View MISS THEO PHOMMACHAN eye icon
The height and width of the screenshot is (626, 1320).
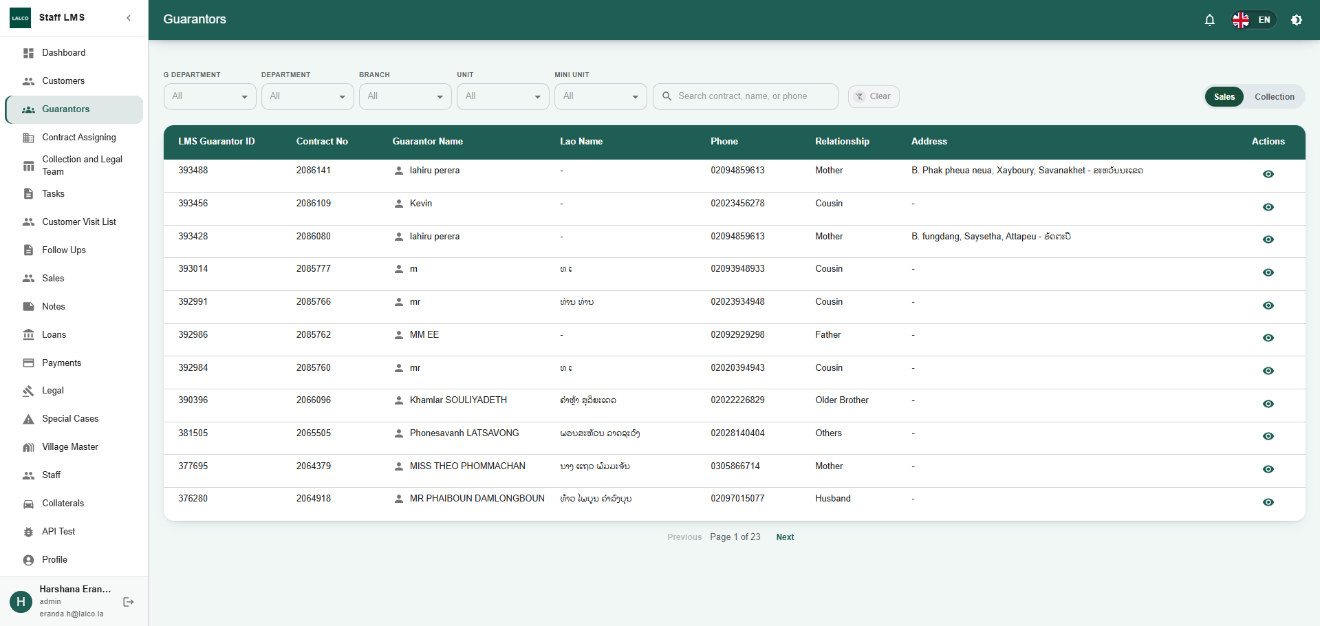pyautogui.click(x=1268, y=469)
